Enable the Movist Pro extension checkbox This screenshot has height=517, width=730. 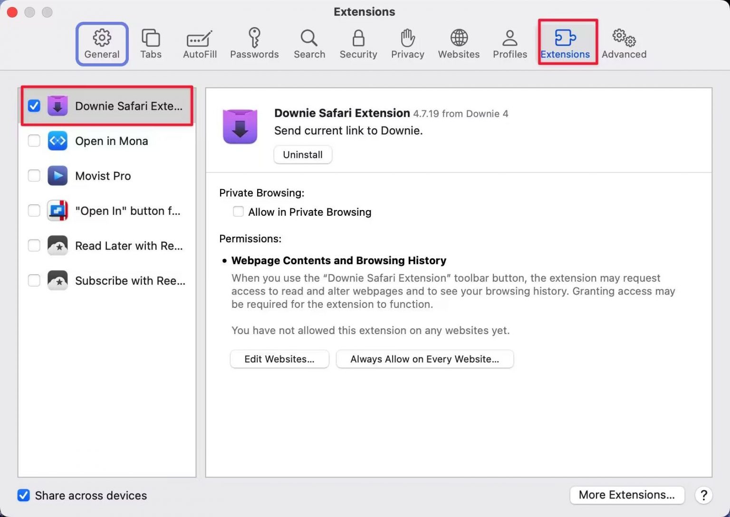point(34,176)
